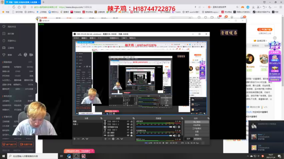Open the OBS icon on the taskbar
The width and height of the screenshot is (284, 159).
pyautogui.click(x=76, y=156)
